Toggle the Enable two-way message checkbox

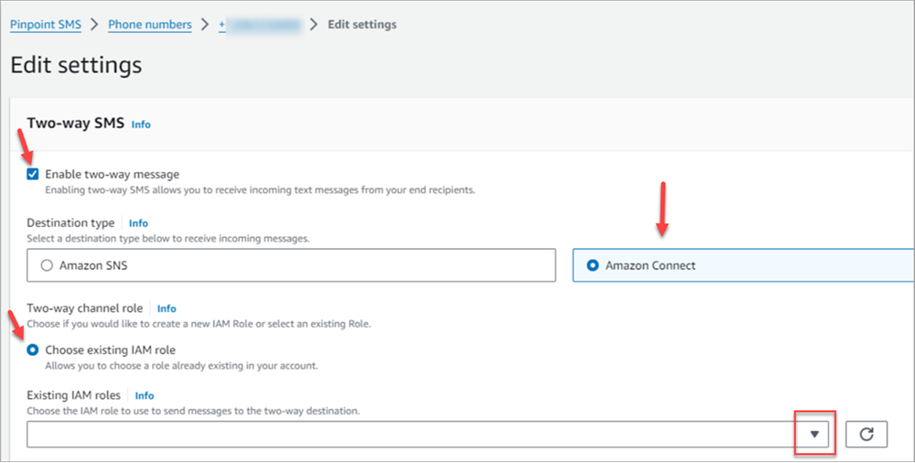33,174
